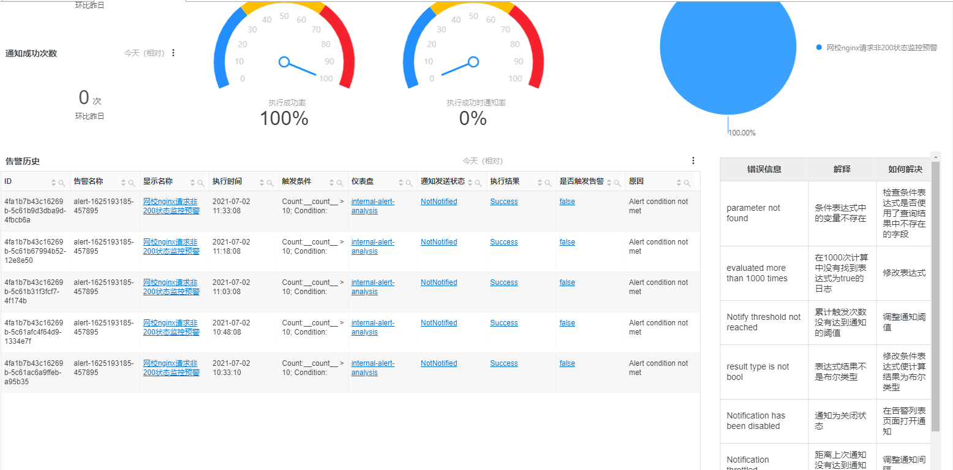Click the false link in the 10:33:10 row
This screenshot has width=953, height=470.
click(x=567, y=363)
